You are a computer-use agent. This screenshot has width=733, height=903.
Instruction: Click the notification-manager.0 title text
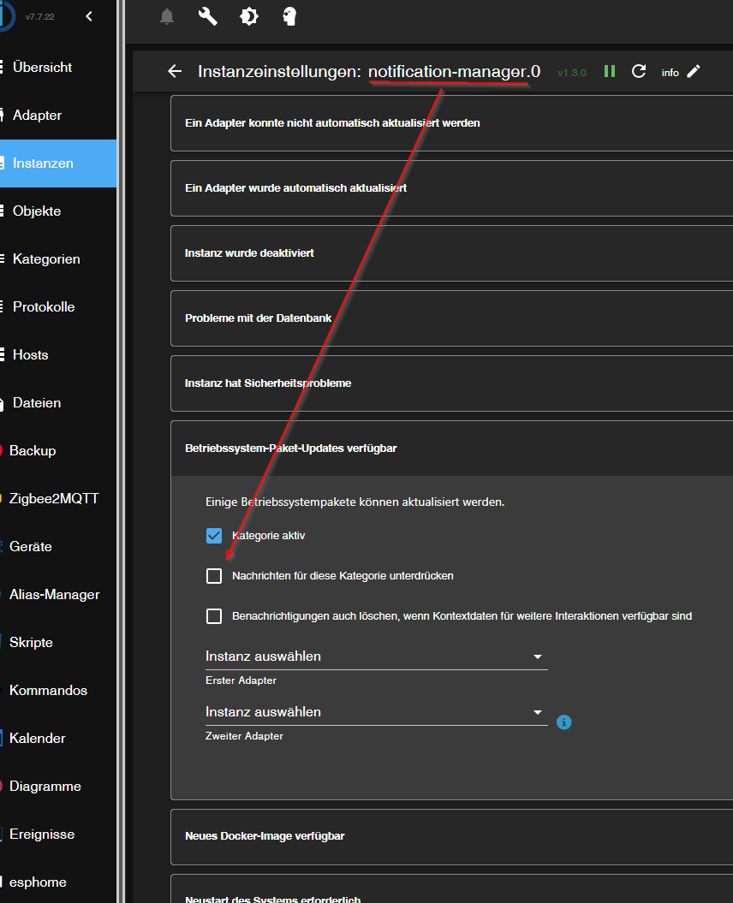tap(454, 71)
